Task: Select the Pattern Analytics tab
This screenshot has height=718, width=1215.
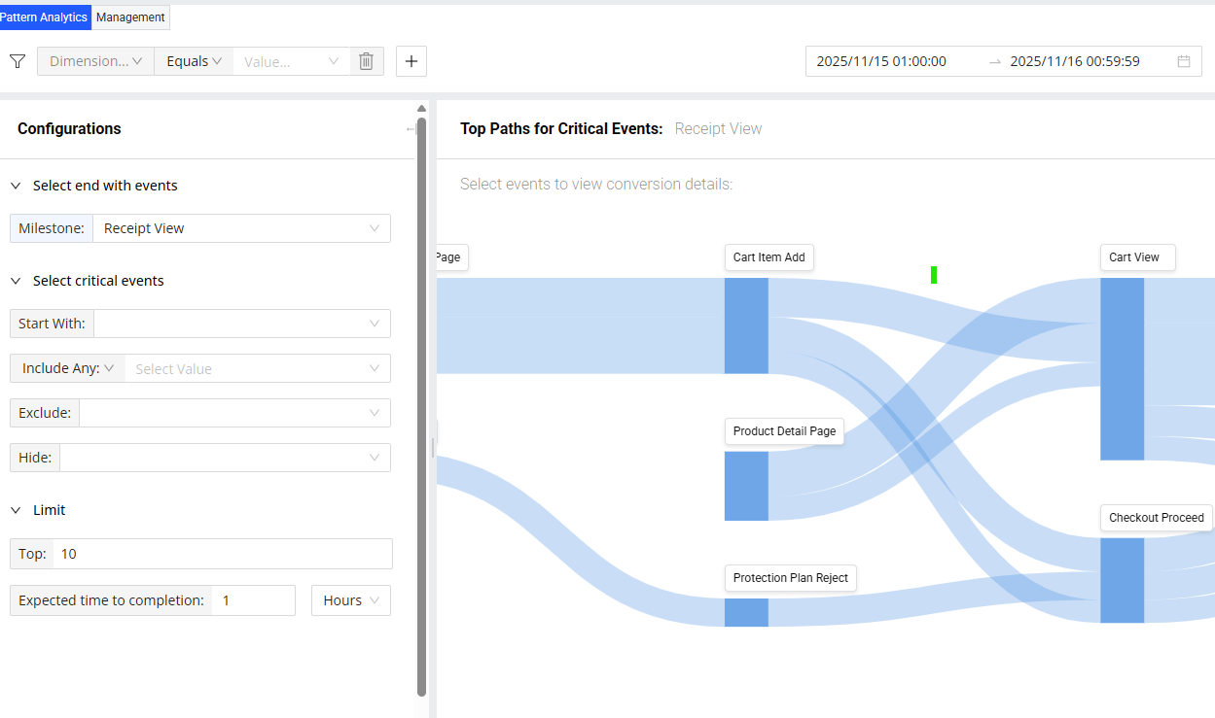Action: (x=45, y=17)
